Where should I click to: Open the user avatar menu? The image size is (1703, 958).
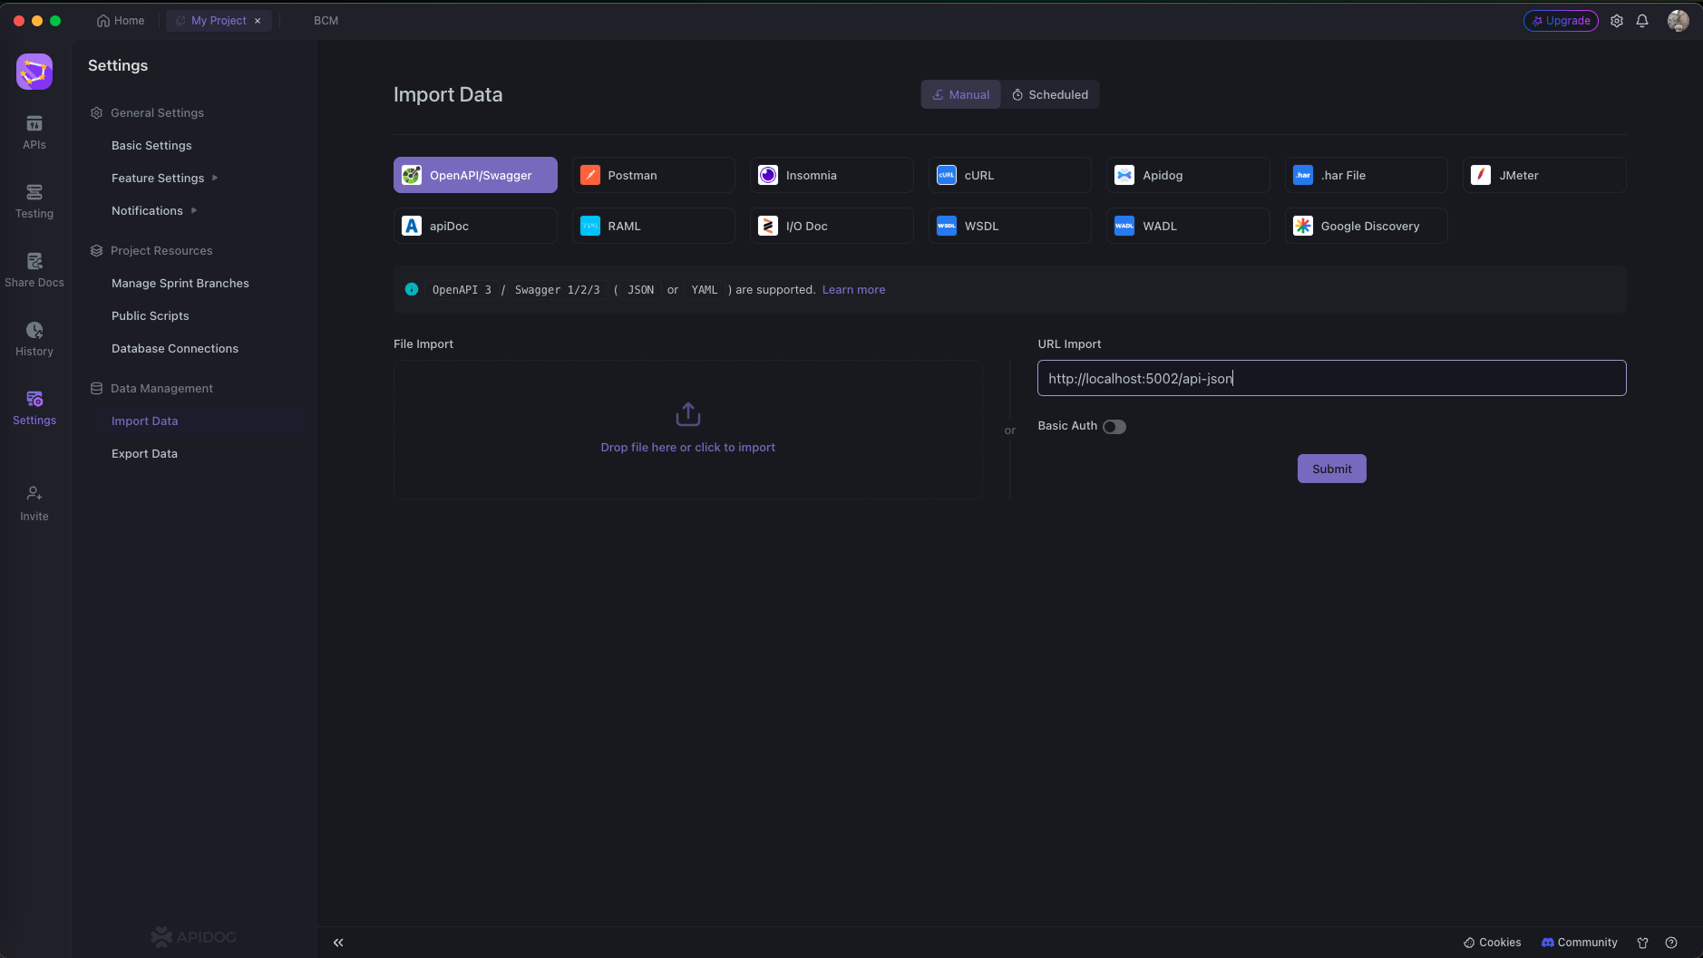coord(1679,21)
